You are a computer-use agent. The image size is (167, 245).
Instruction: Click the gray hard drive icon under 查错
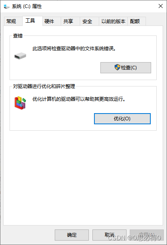pos(20,56)
